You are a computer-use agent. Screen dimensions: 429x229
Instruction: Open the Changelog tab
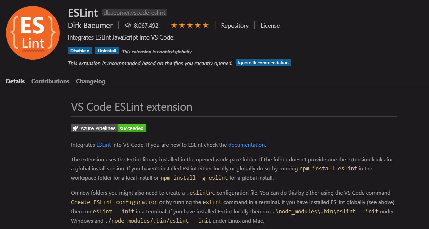(90, 81)
